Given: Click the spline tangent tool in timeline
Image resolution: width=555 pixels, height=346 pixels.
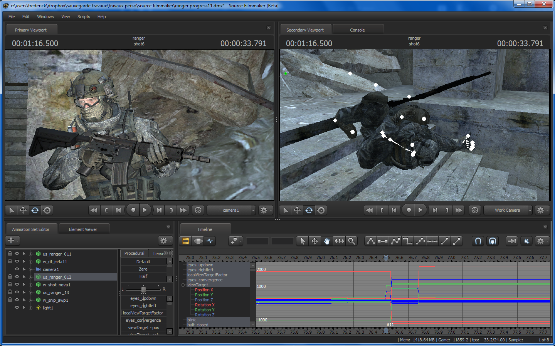Looking at the screenshot, I should (395, 241).
